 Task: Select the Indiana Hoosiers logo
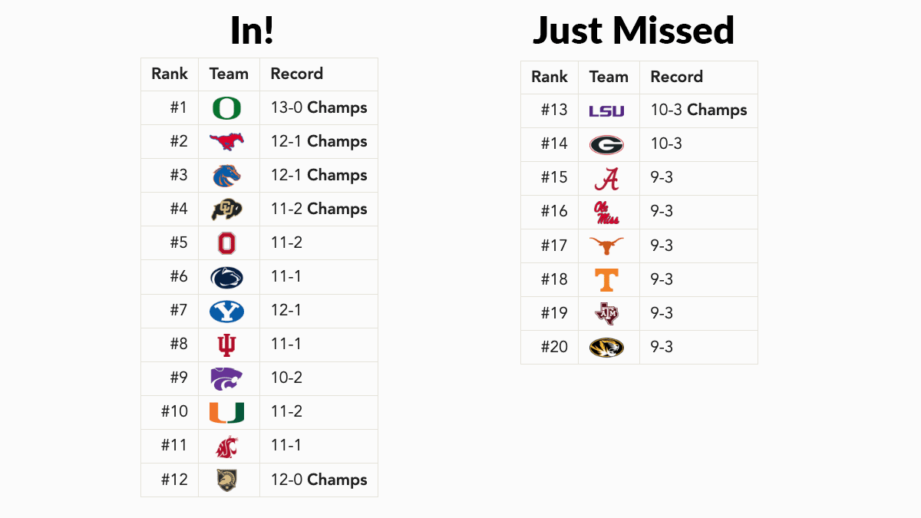coord(226,345)
